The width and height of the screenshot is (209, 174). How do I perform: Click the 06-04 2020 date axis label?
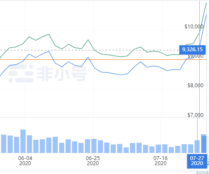tap(25, 161)
